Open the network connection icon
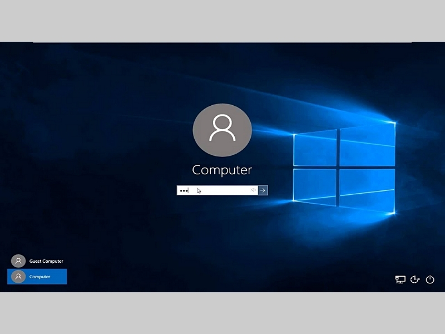The height and width of the screenshot is (334, 445). tap(400, 279)
